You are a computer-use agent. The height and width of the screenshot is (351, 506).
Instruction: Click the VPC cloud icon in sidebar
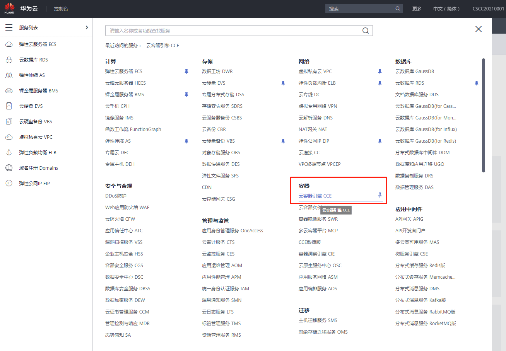[9, 137]
